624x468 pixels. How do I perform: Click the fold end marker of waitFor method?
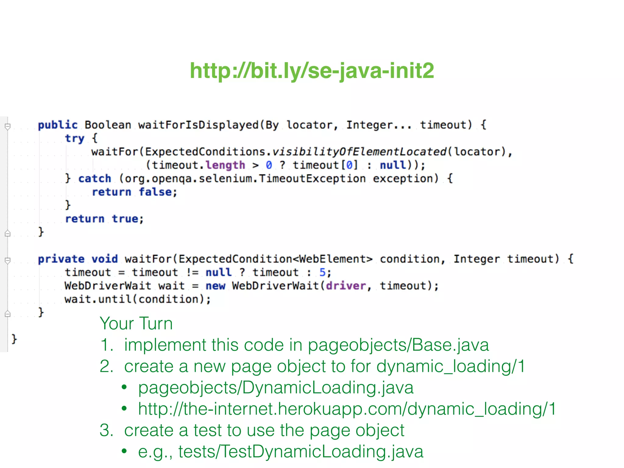(8, 314)
